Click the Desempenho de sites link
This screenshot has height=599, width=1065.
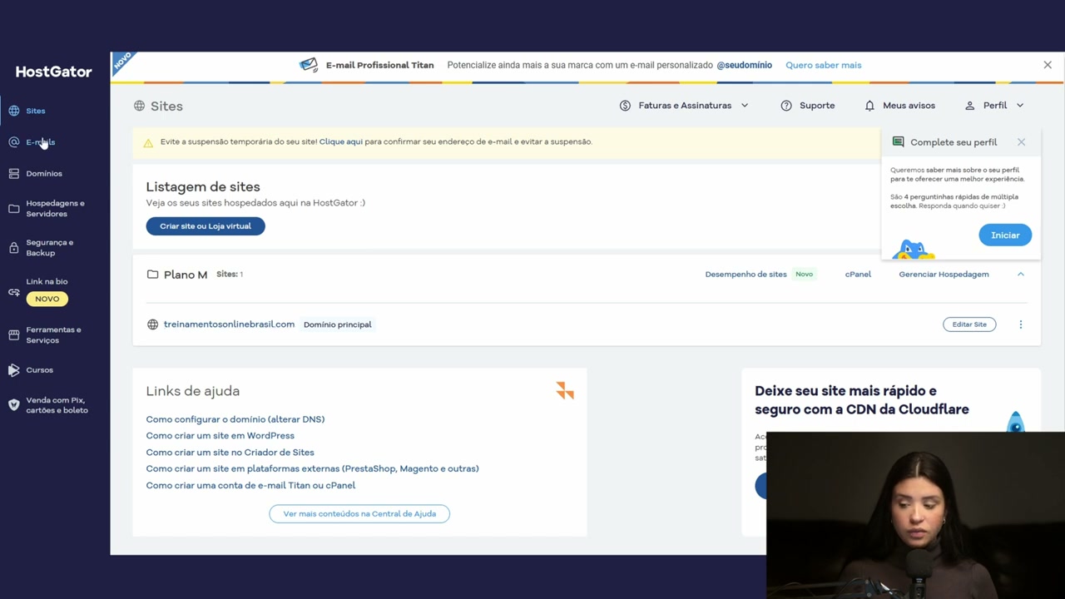click(745, 275)
